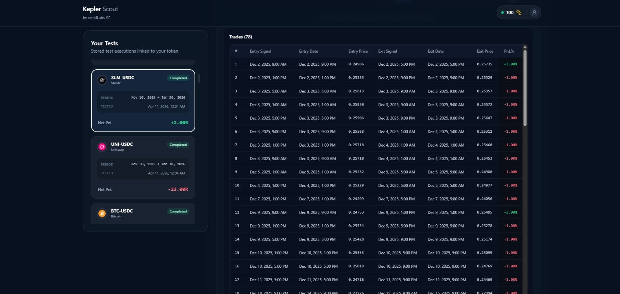Click the Completed badge on UNI-USDC
The image size is (620, 294).
point(178,145)
